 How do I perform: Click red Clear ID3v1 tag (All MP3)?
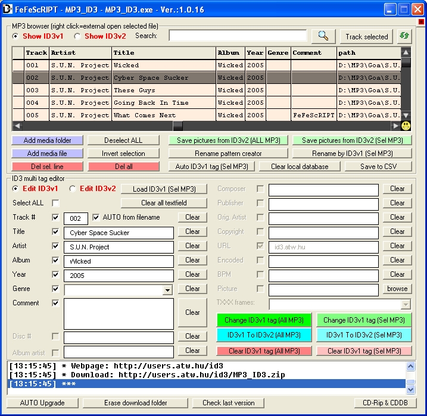tap(264, 351)
